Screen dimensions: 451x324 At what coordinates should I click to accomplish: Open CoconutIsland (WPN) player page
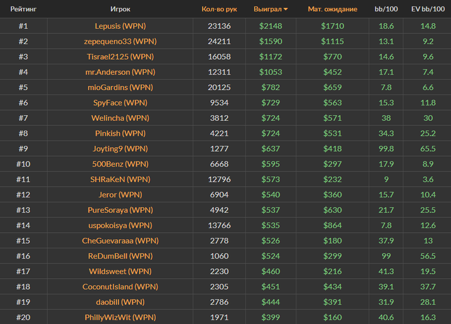120,287
